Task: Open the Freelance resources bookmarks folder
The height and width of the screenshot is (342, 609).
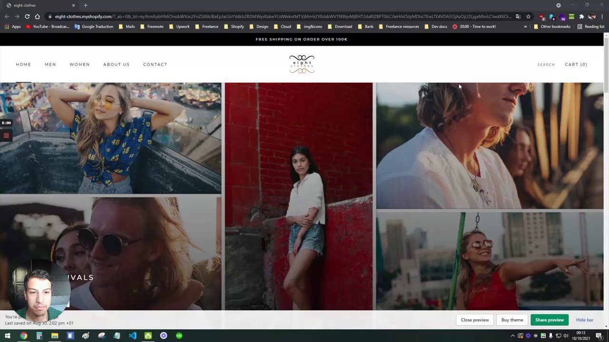Action: click(x=399, y=27)
